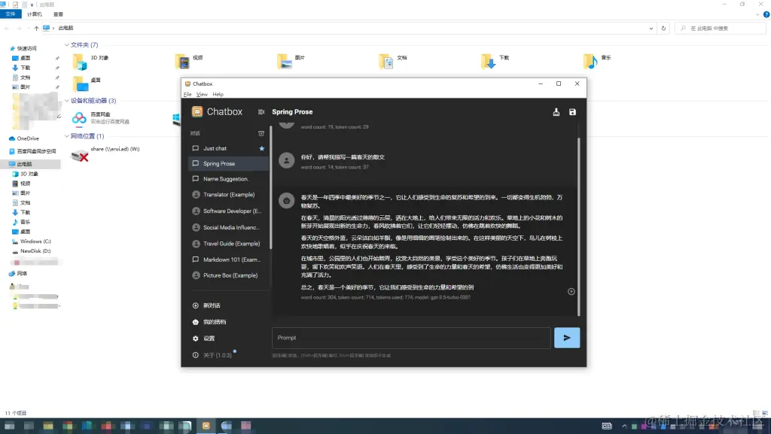The width and height of the screenshot is (771, 434).
Task: Collapse the 设备和驱动器 (3) group
Action: click(67, 101)
